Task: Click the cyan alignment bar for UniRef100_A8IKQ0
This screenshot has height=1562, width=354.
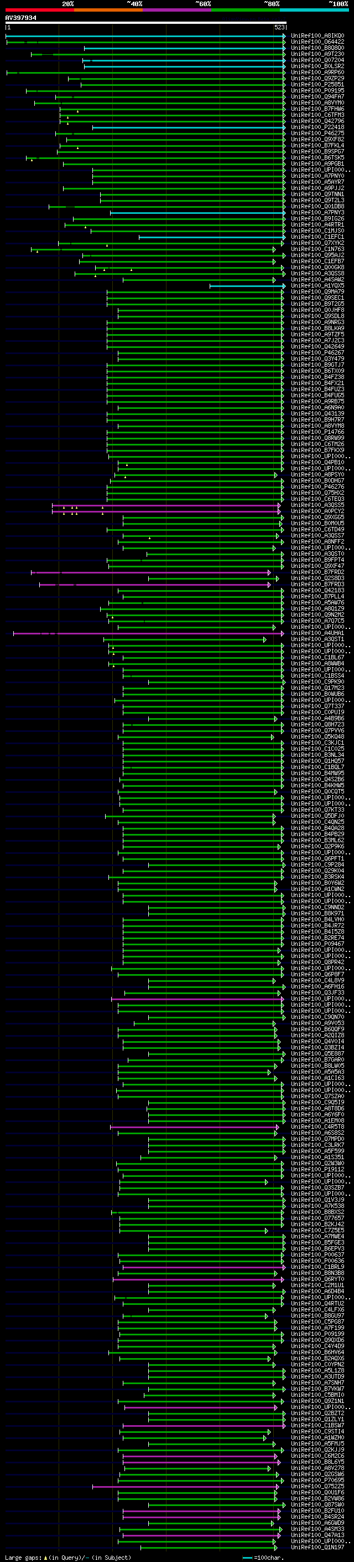Action: [x=145, y=36]
